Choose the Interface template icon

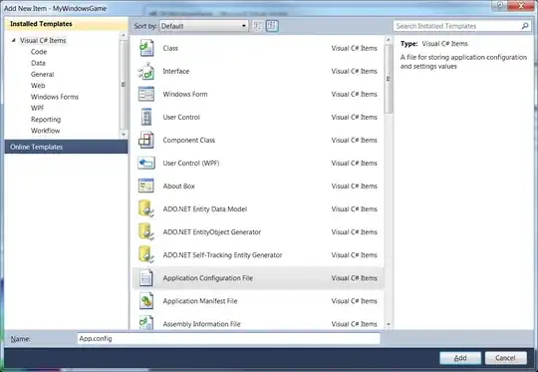click(x=146, y=71)
